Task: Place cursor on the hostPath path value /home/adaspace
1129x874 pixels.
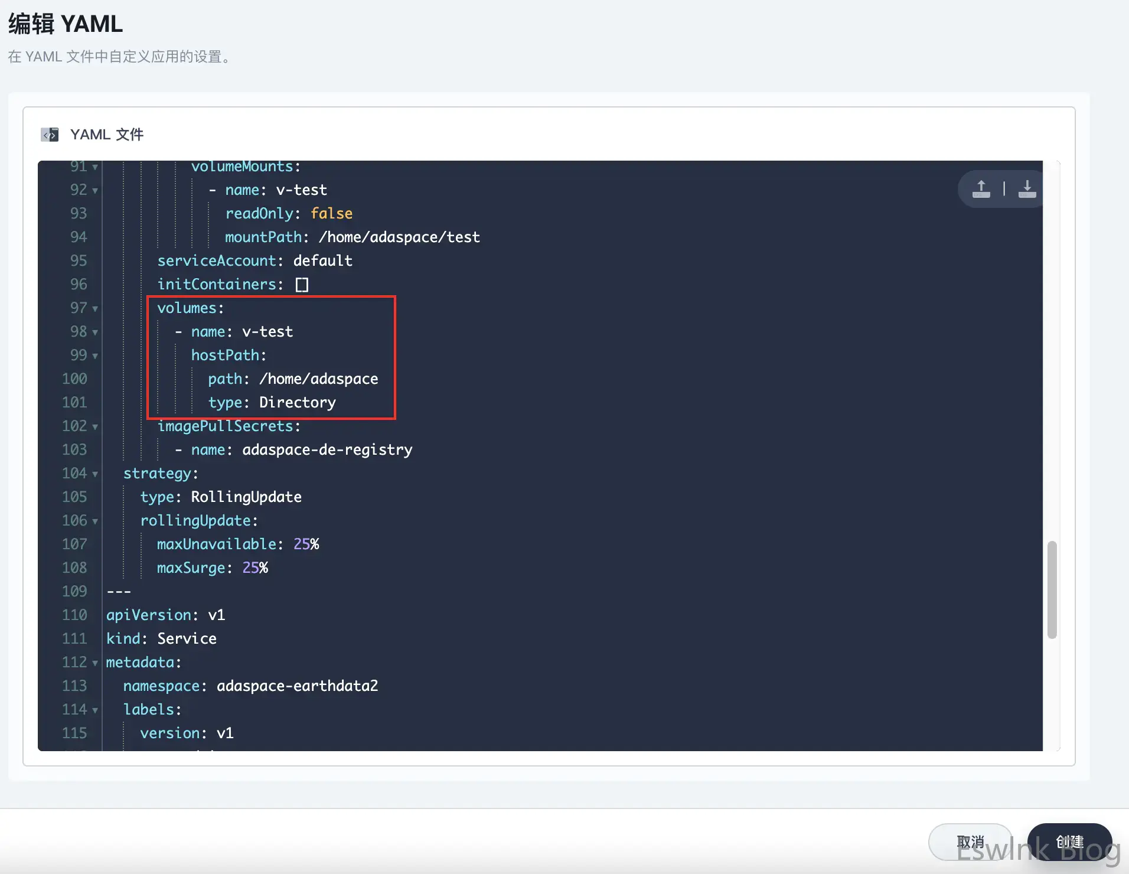Action: click(318, 379)
